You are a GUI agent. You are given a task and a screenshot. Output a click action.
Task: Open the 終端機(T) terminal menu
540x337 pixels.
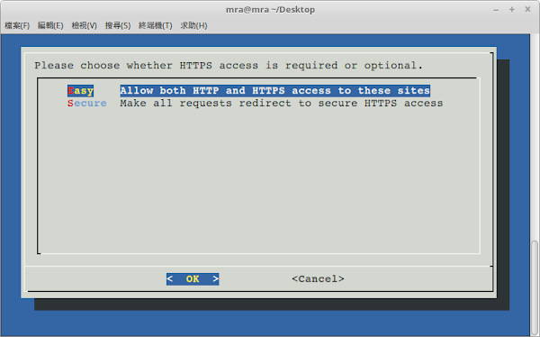click(156, 25)
